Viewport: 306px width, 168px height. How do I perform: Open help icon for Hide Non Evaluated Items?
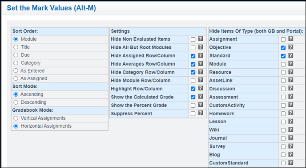point(201,39)
